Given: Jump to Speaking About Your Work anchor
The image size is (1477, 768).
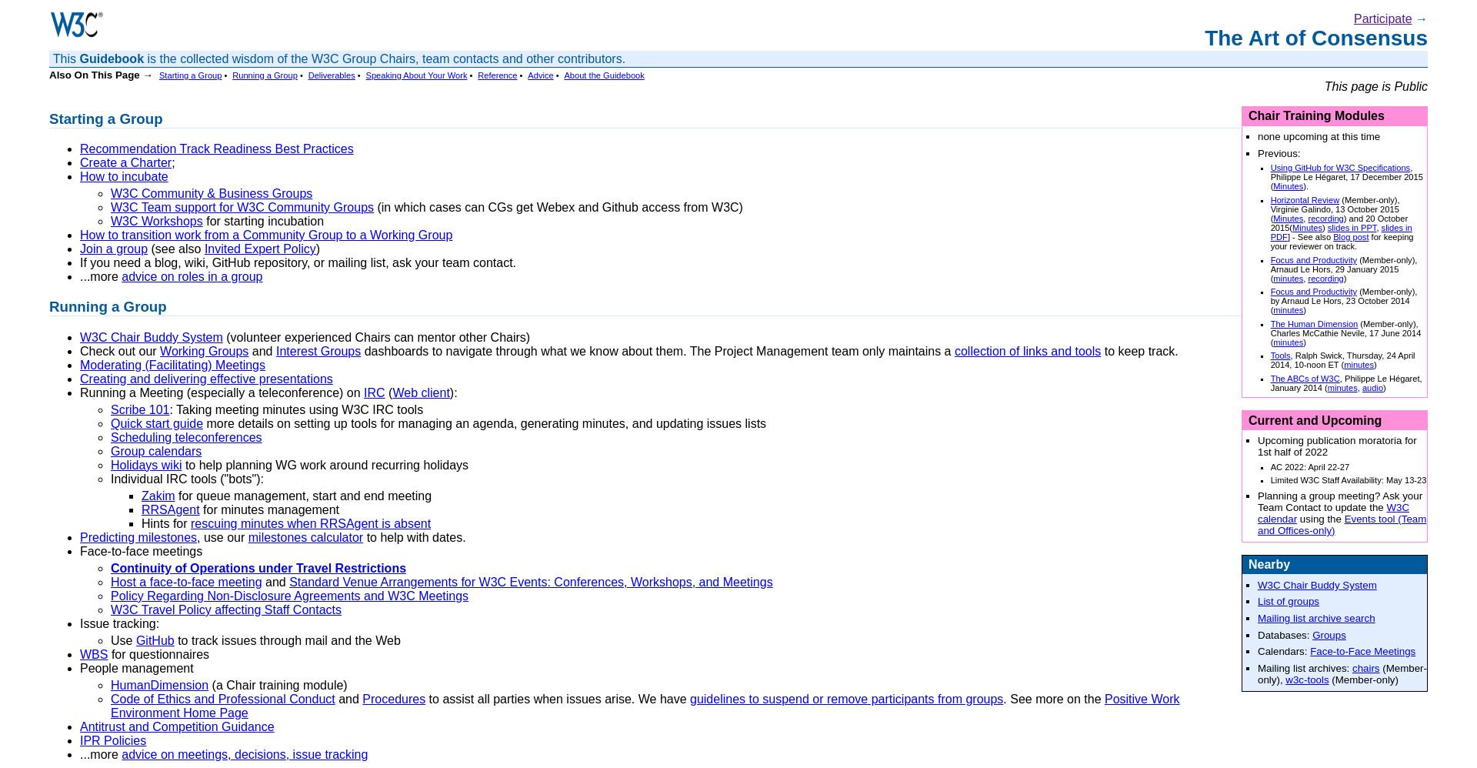Looking at the screenshot, I should (x=416, y=75).
